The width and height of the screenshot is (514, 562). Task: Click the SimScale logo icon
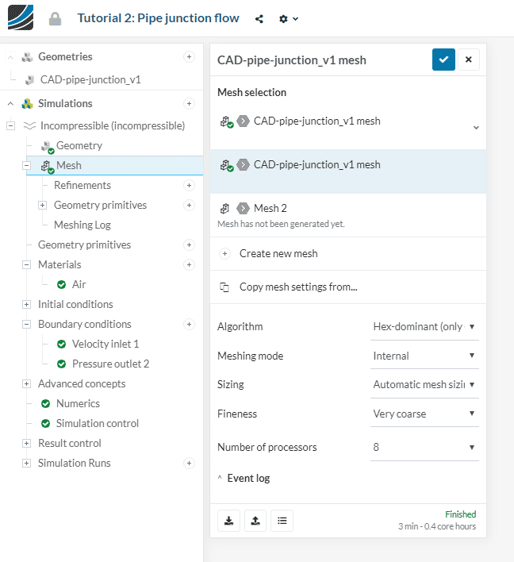pyautogui.click(x=21, y=17)
